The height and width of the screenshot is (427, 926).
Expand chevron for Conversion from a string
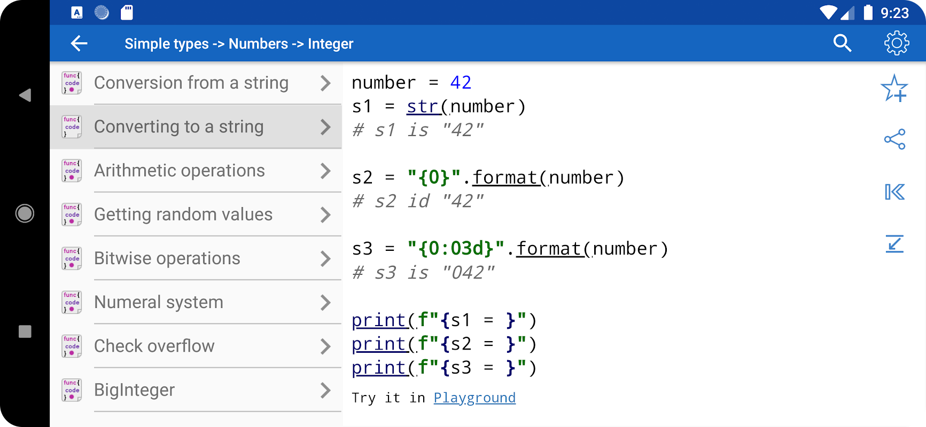pyautogui.click(x=325, y=83)
